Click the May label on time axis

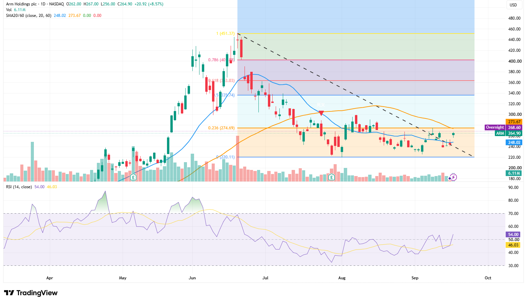pos(123,278)
